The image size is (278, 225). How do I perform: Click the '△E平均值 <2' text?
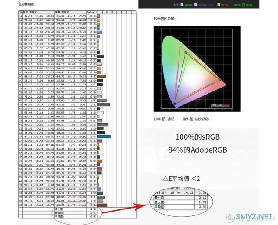[x=181, y=179]
